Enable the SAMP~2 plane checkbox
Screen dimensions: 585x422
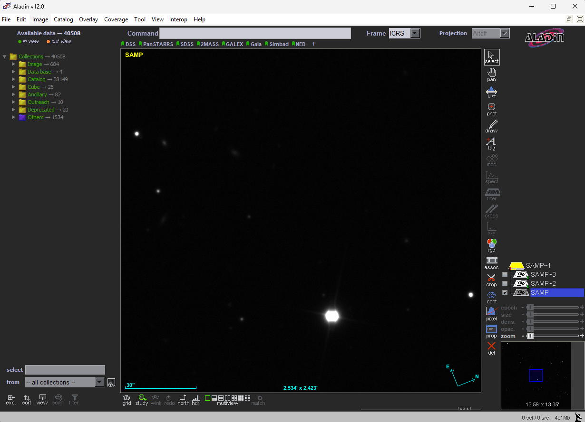pos(505,283)
